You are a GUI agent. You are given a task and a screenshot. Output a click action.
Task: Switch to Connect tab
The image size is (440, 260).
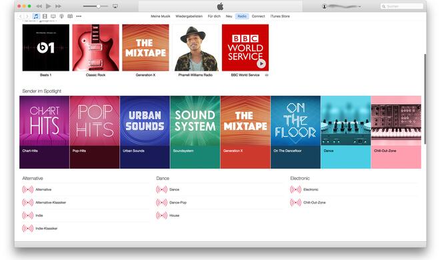click(258, 16)
